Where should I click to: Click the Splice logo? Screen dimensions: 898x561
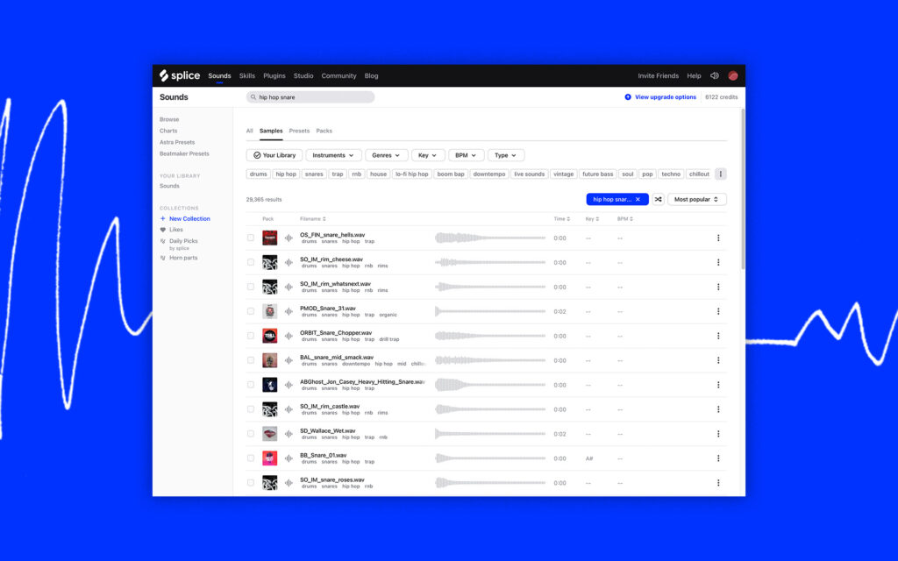coord(178,75)
